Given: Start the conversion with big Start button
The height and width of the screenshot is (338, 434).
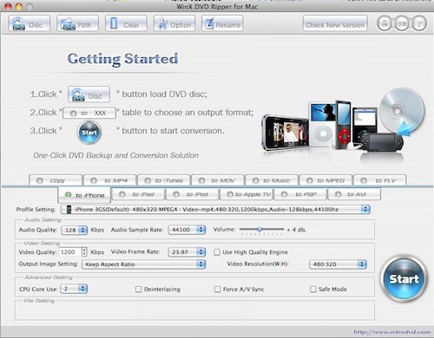Looking at the screenshot, I should [404, 279].
